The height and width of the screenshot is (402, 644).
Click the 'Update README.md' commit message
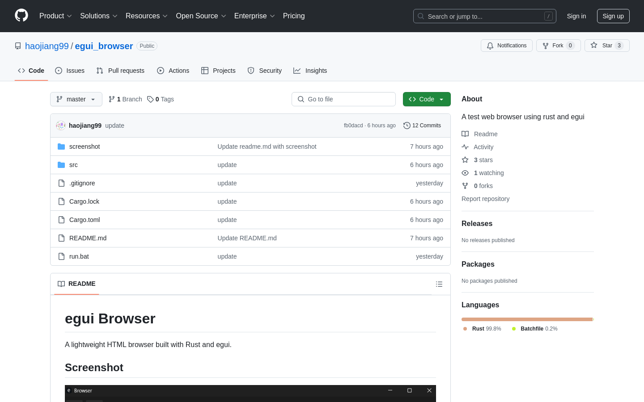(247, 238)
